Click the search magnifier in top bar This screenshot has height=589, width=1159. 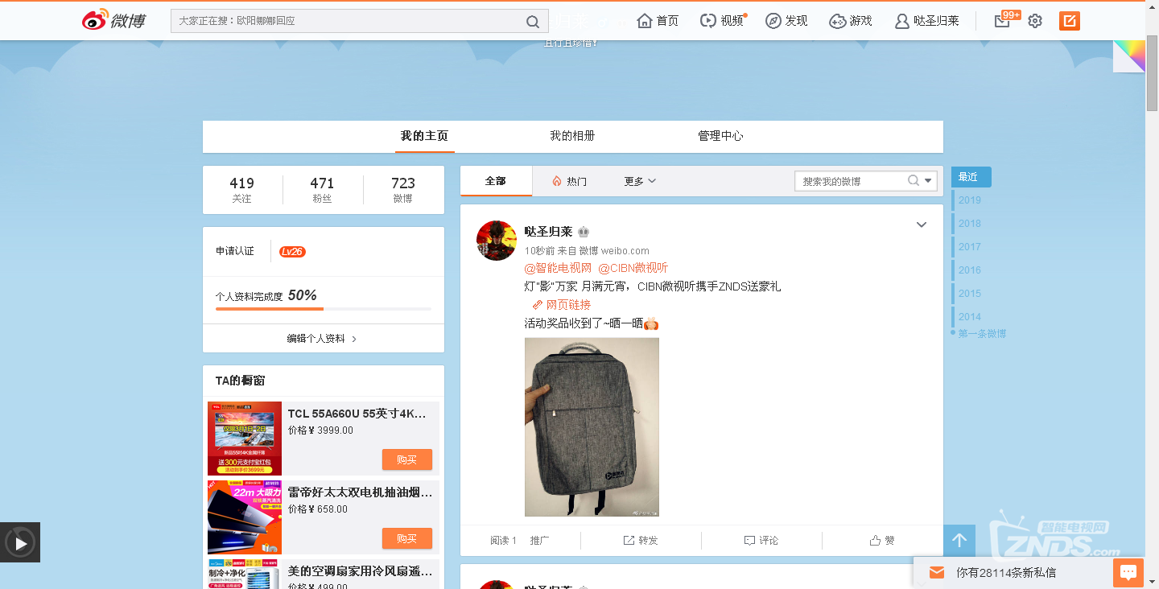click(533, 21)
